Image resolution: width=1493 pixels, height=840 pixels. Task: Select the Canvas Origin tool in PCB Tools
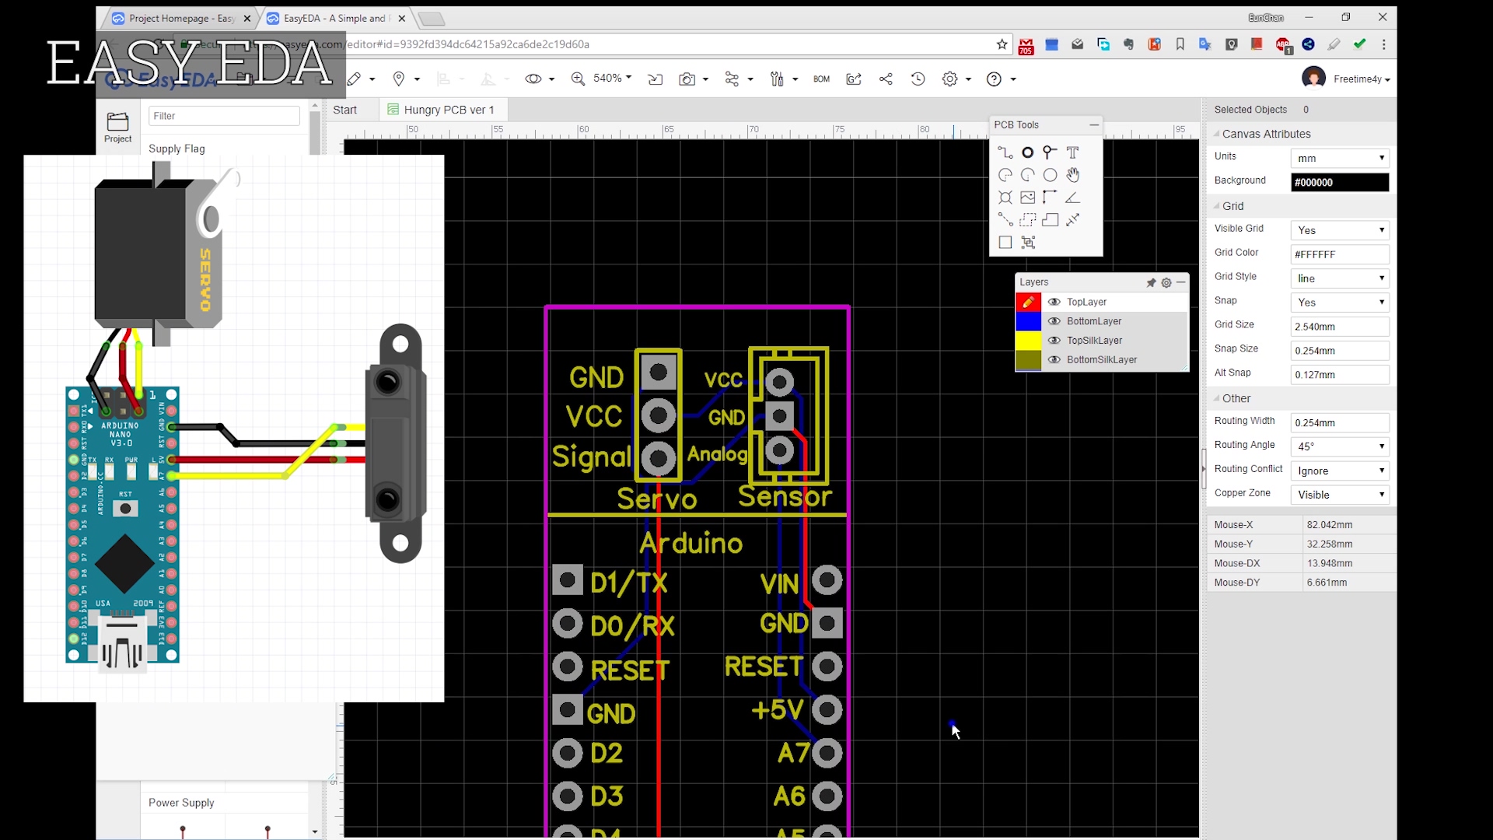[x=1050, y=198]
